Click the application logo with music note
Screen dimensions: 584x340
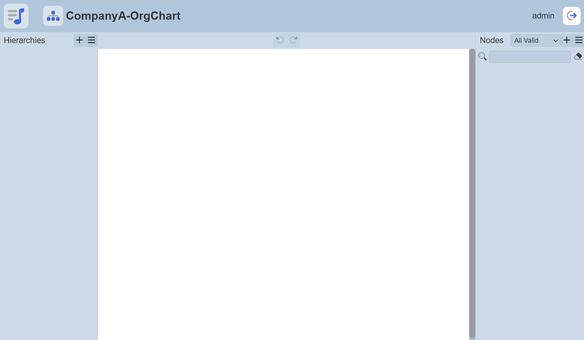[16, 16]
